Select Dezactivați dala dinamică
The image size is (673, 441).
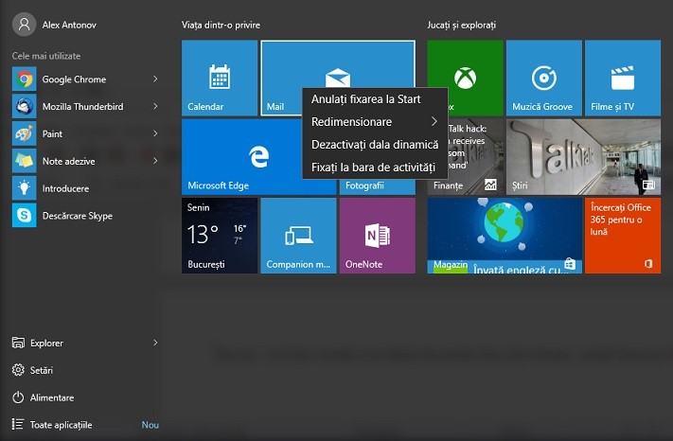tap(375, 145)
